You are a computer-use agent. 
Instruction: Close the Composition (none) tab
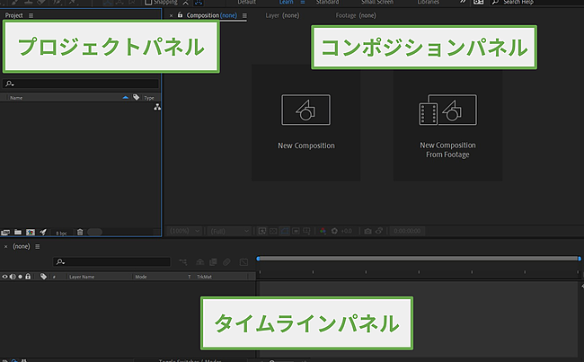(171, 15)
